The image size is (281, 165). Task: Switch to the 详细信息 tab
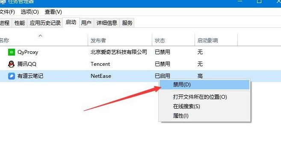[x=107, y=23]
